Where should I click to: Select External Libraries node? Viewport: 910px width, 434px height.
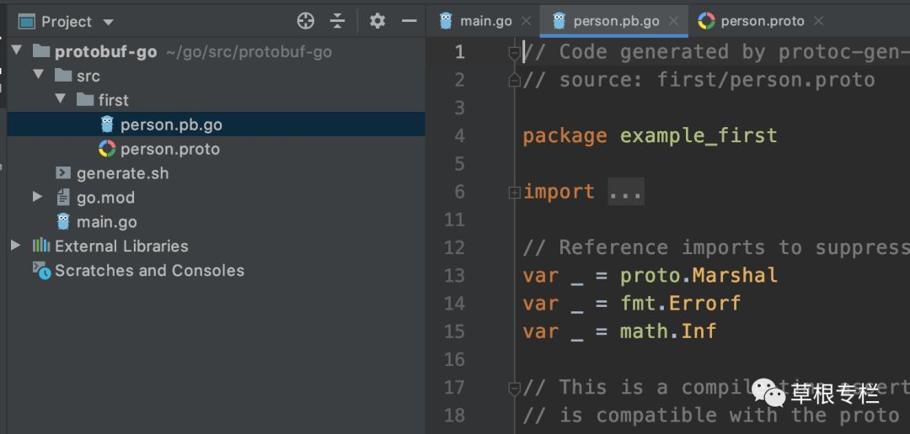(x=121, y=246)
